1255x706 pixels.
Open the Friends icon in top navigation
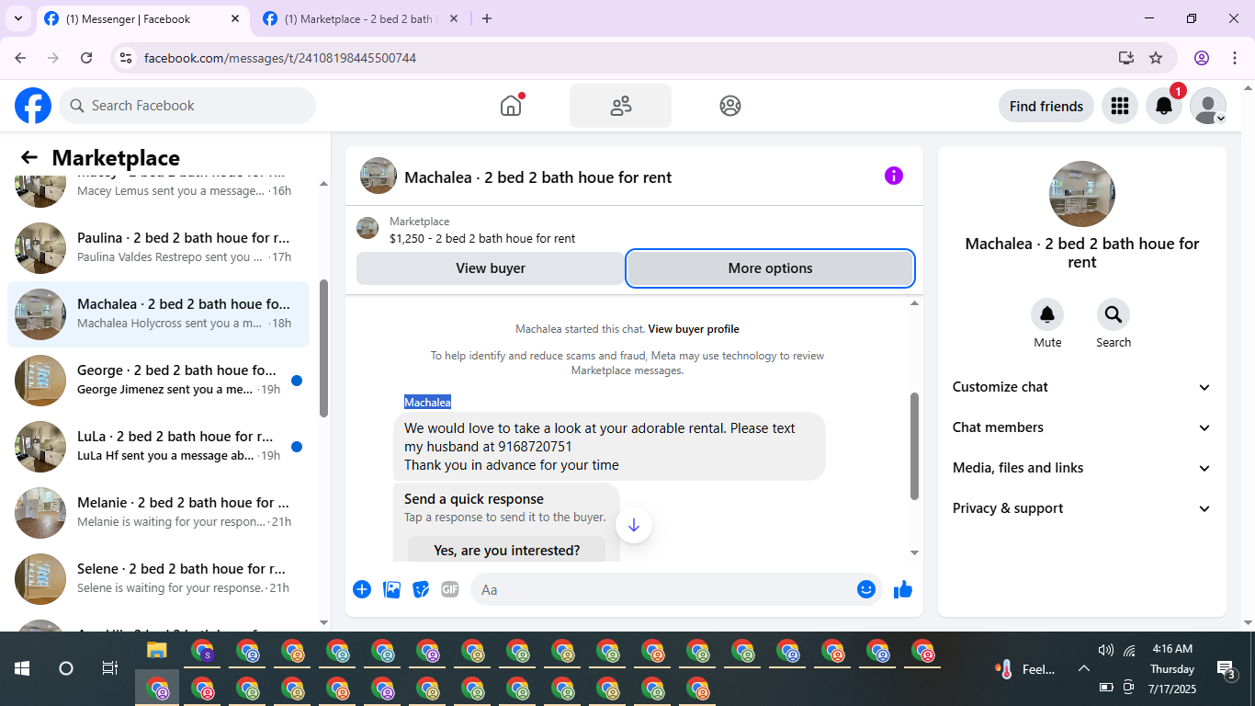(621, 106)
